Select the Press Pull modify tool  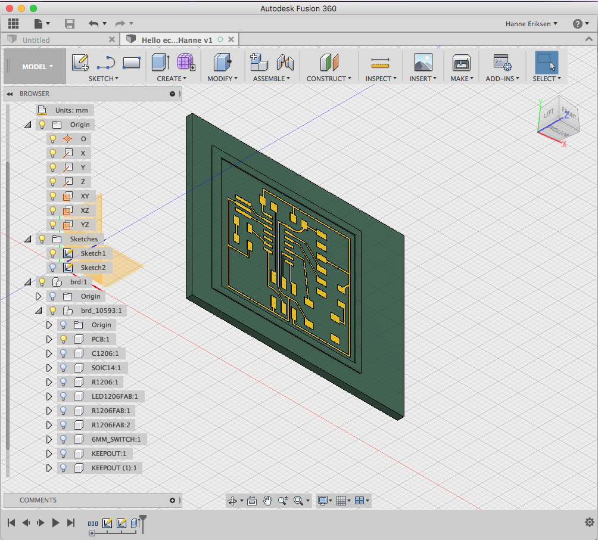(222, 62)
